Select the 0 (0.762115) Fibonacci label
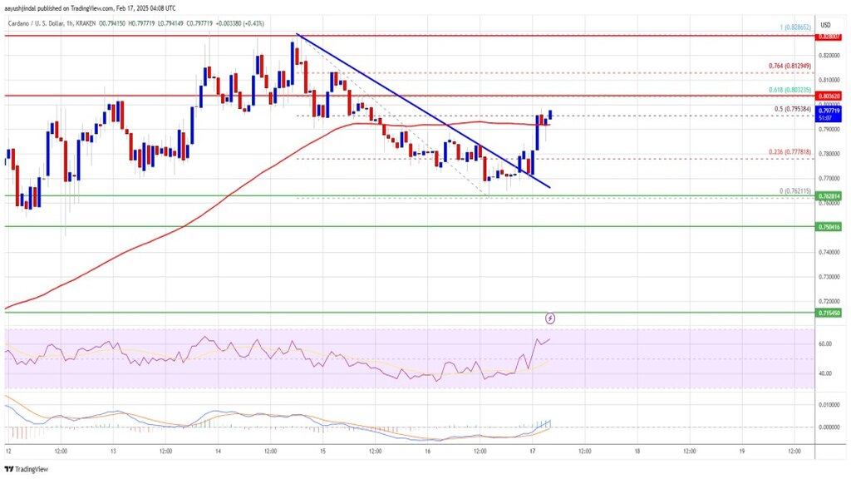This screenshot has height=479, width=851. click(x=795, y=191)
